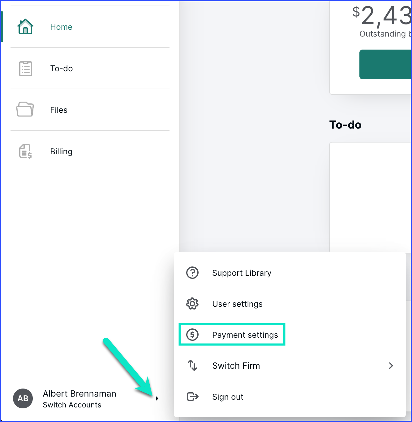The image size is (412, 422).
Task: Click the Billing invoice icon
Action: point(25,151)
